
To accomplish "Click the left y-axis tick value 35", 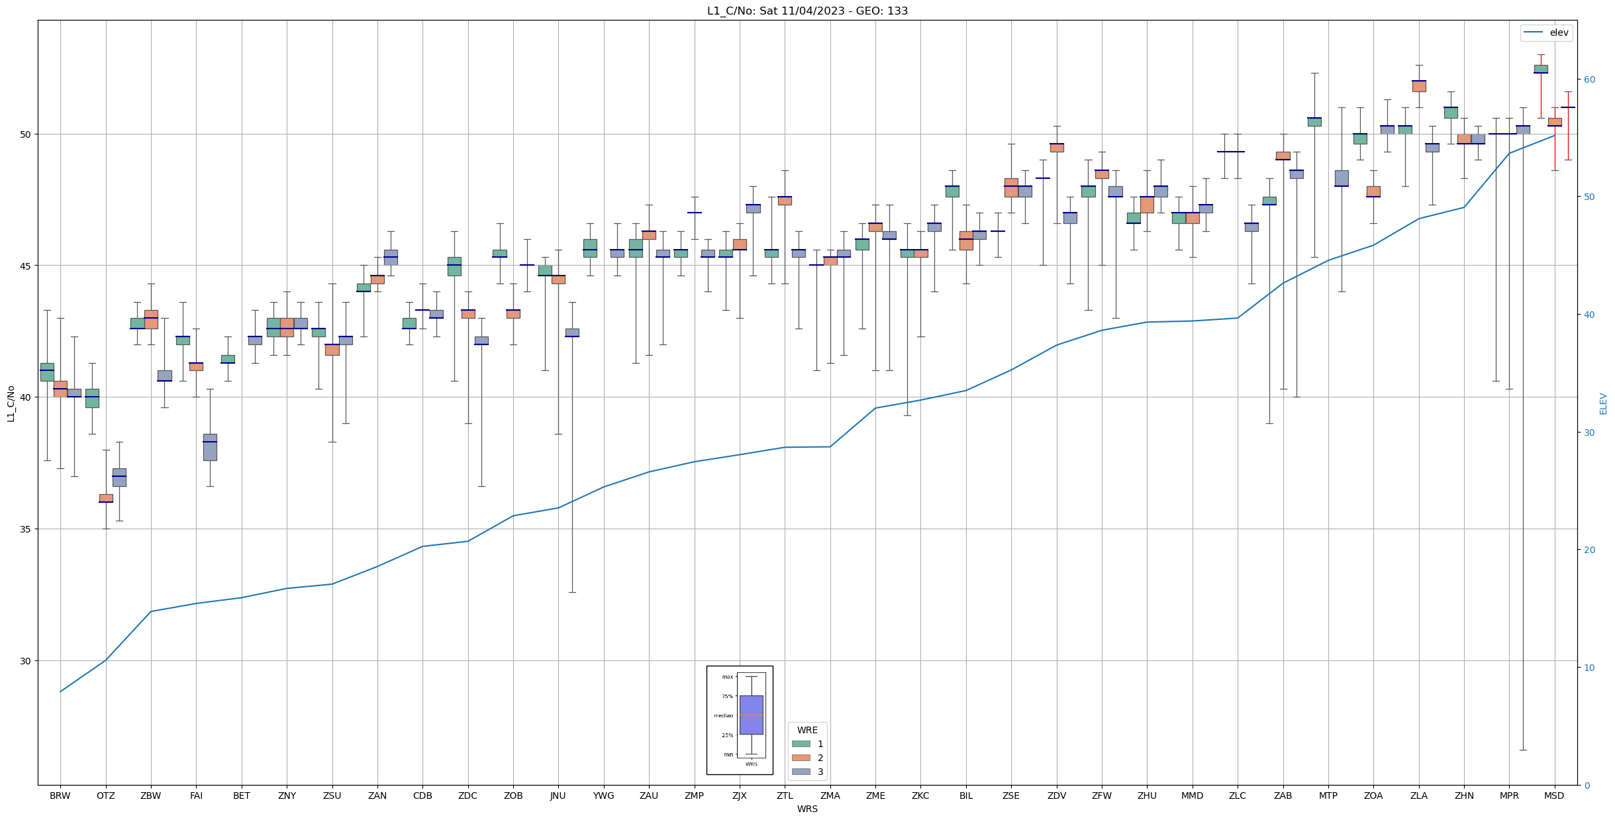I will pyautogui.click(x=26, y=529).
